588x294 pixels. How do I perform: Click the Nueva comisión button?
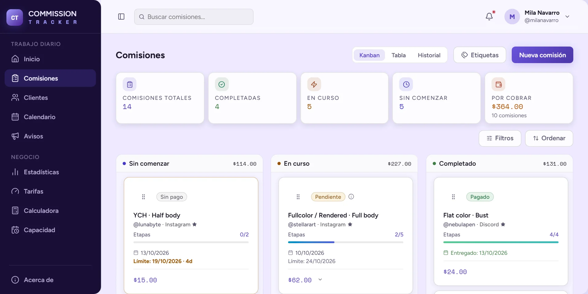pyautogui.click(x=542, y=55)
